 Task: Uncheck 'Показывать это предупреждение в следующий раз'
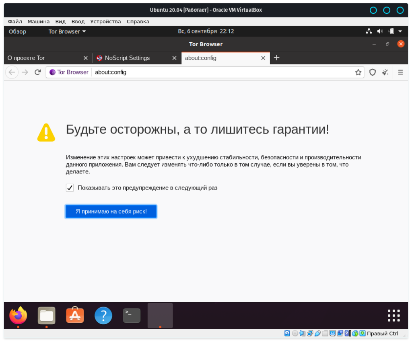point(70,188)
